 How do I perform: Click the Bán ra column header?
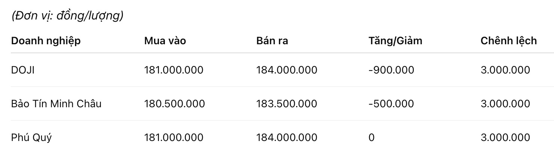(272, 40)
